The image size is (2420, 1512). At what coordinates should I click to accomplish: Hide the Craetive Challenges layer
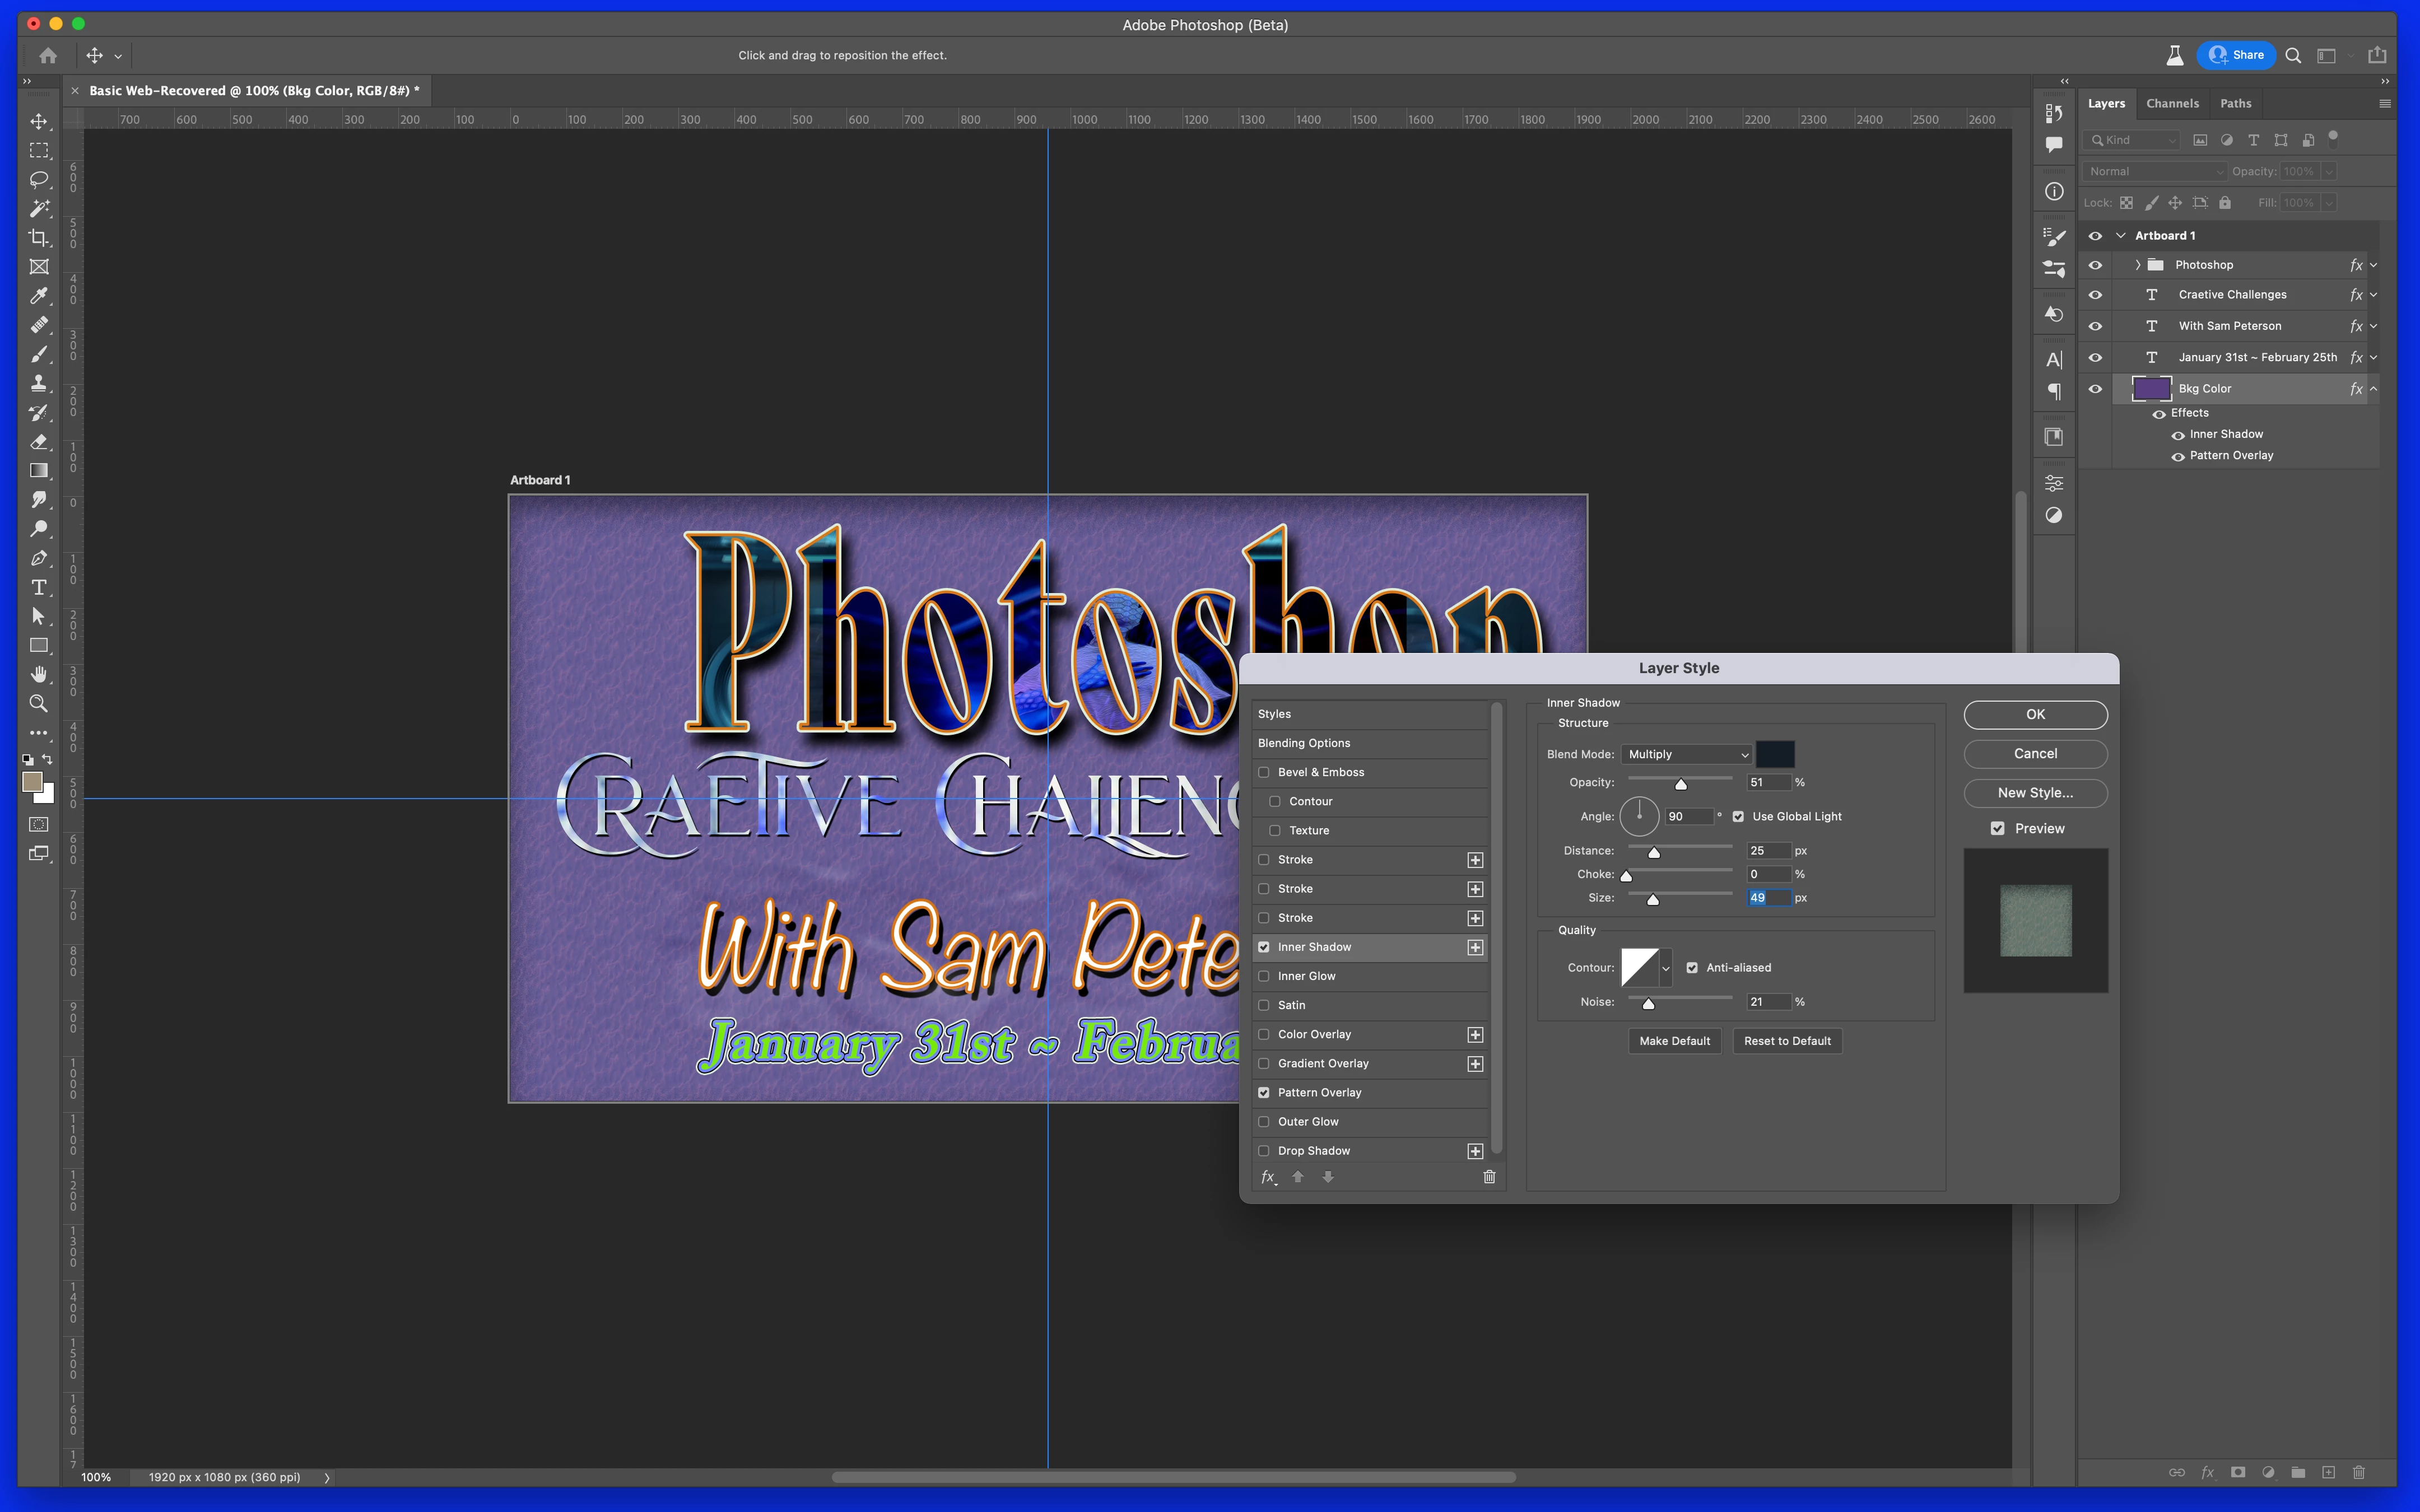click(2095, 295)
